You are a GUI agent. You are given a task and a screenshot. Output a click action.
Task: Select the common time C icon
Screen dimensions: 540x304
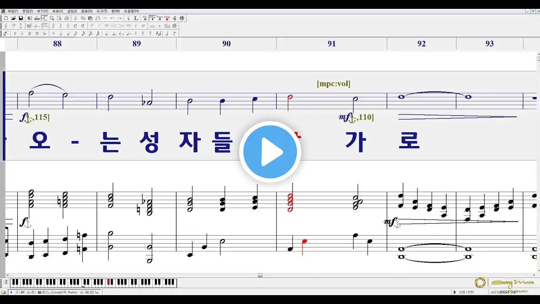(x=75, y=26)
